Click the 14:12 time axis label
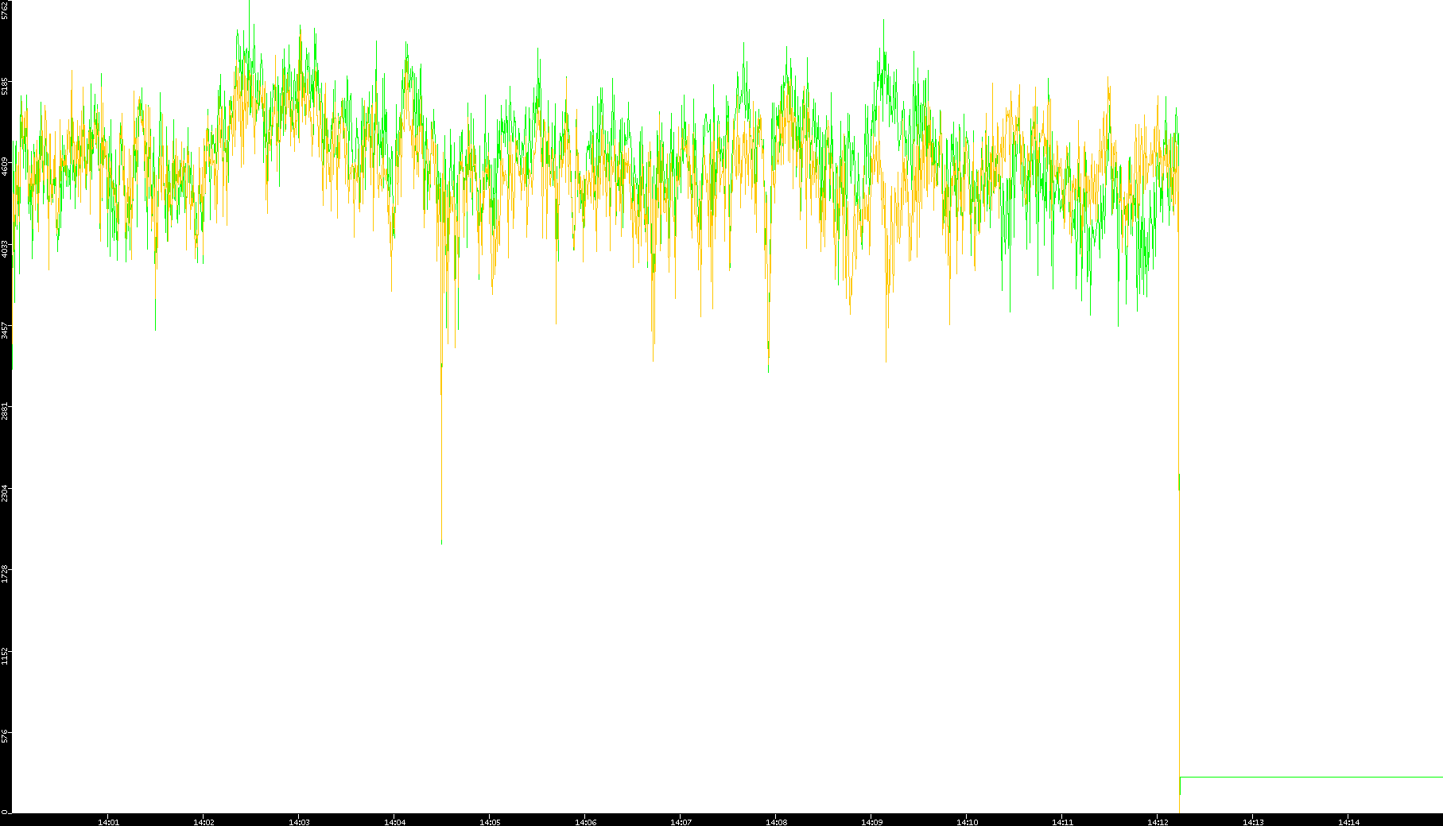This screenshot has height=826, width=1443. (x=1158, y=822)
